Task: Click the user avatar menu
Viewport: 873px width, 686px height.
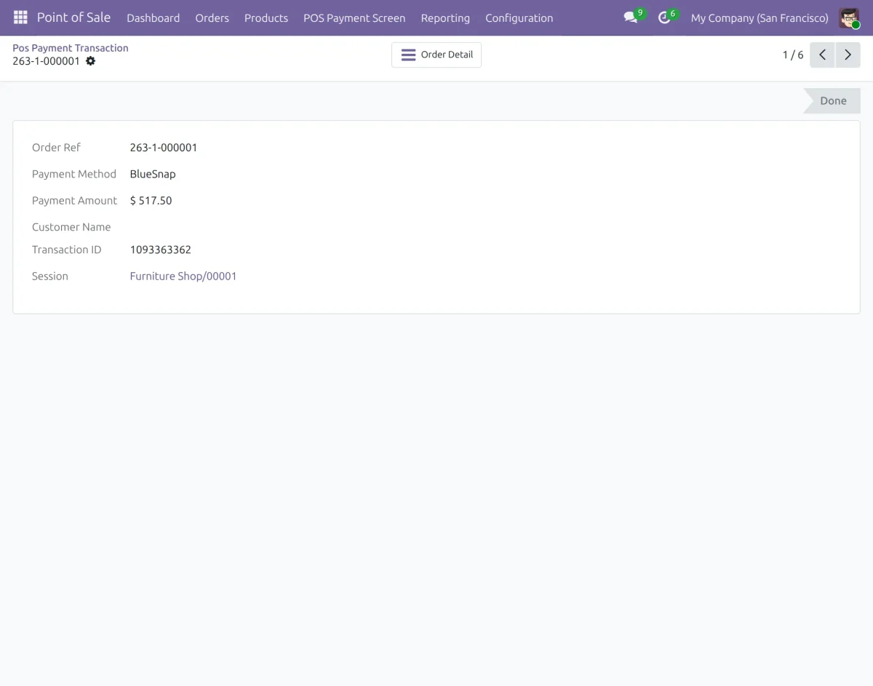Action: [849, 17]
